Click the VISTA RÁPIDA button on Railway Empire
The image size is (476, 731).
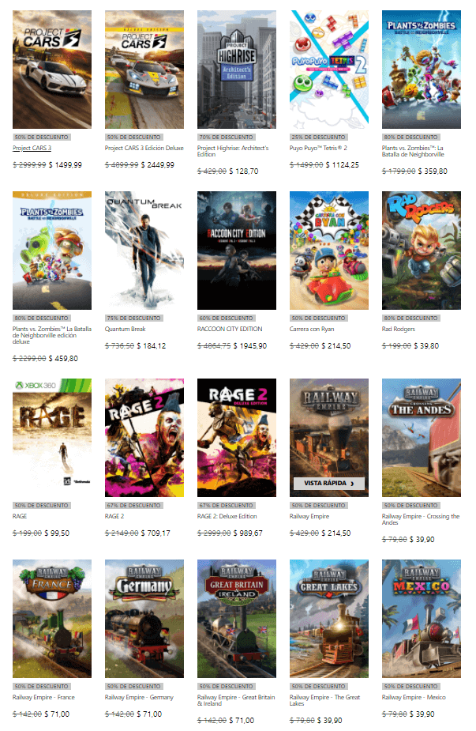tap(329, 483)
